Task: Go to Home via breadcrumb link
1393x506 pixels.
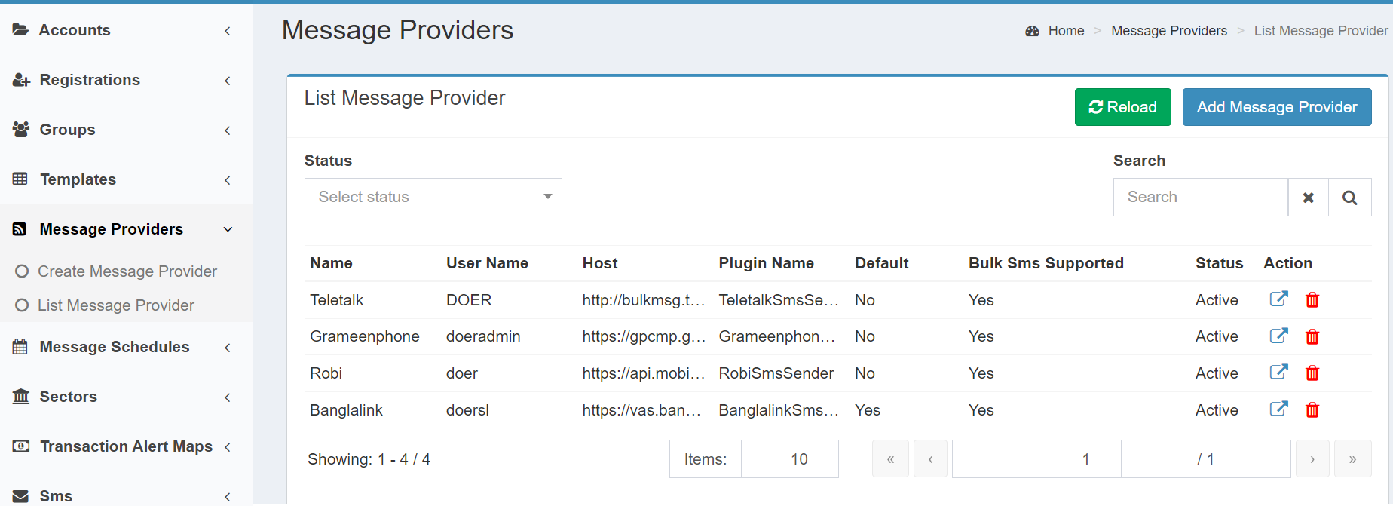Action: (1066, 31)
